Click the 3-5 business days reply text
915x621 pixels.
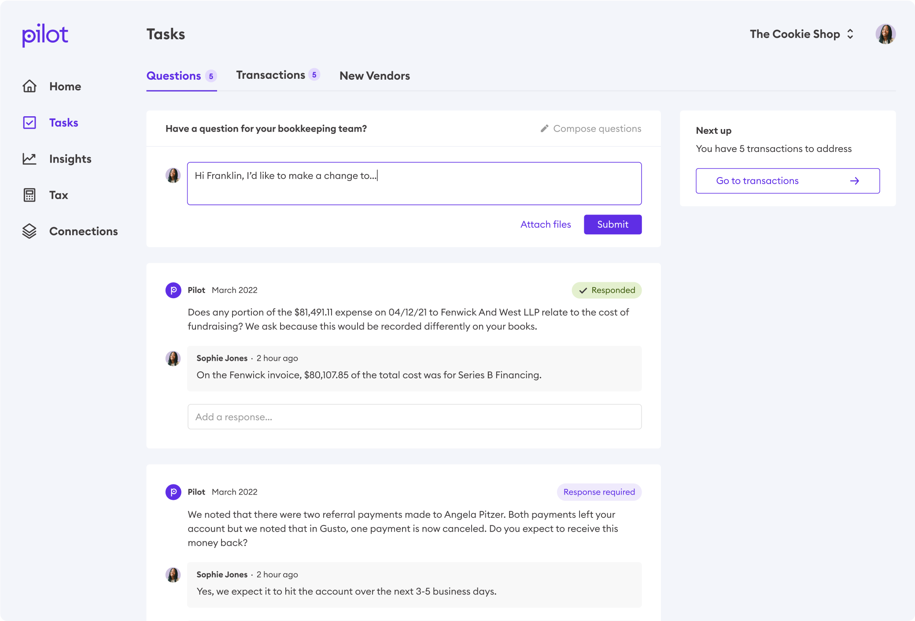coord(347,591)
